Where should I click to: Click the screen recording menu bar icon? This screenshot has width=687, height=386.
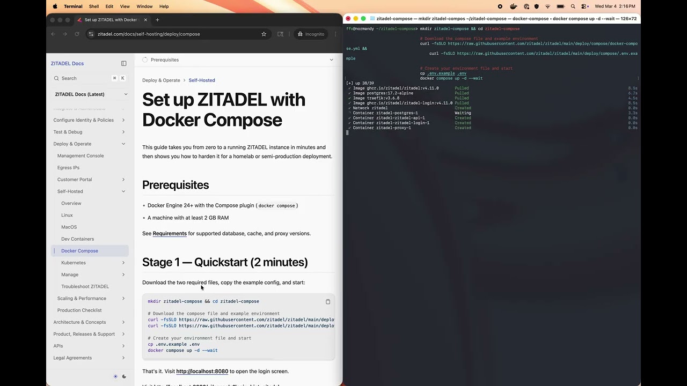click(500, 6)
